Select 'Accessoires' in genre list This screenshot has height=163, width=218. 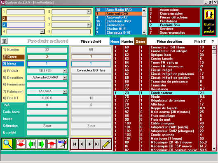(x=174, y=10)
